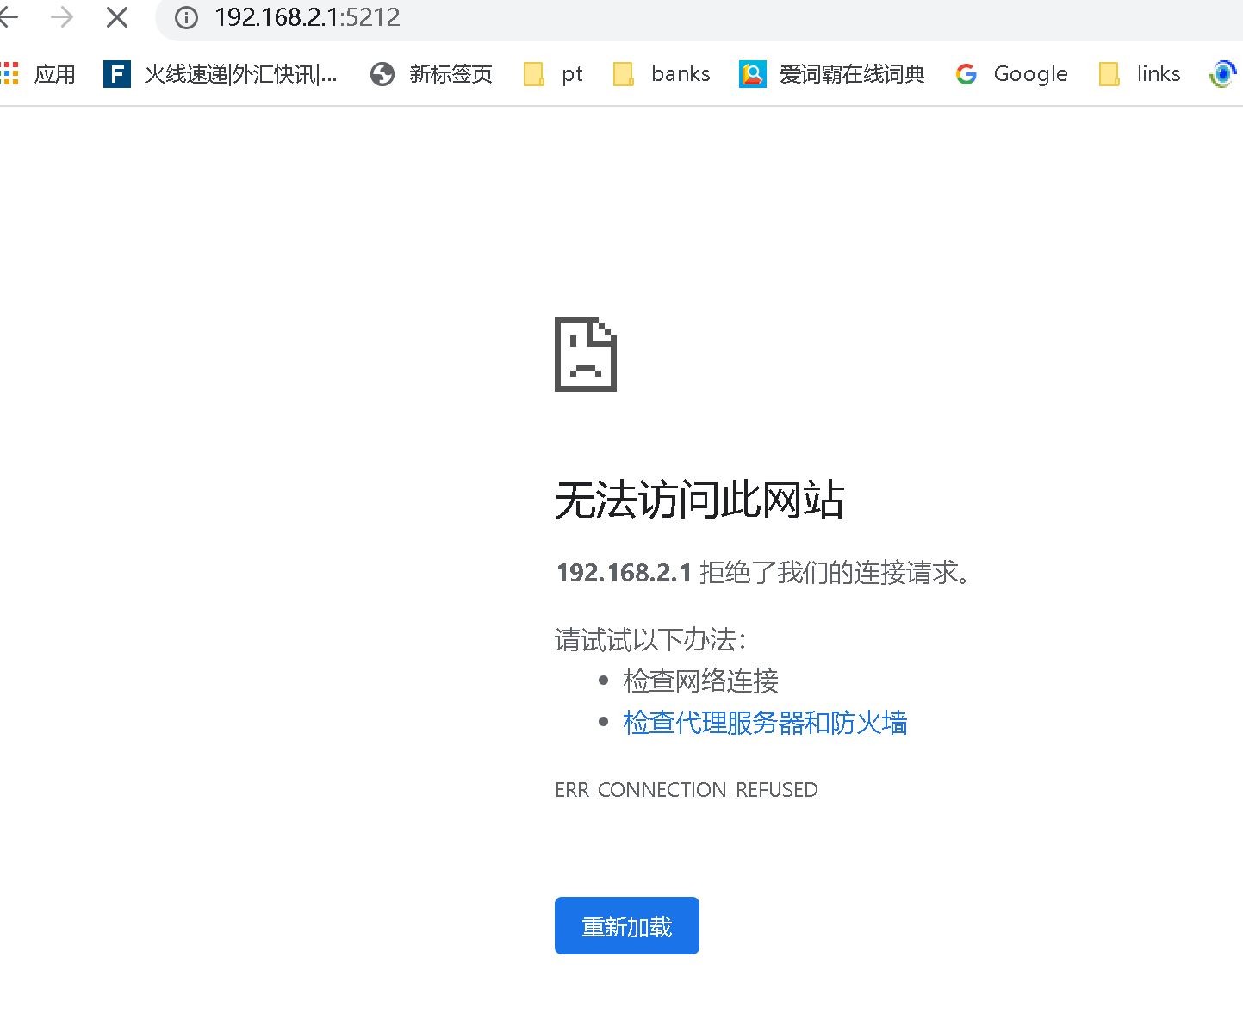Open the 爱词霸在线词典 bookmark
This screenshot has width=1243, height=1026.
click(832, 74)
